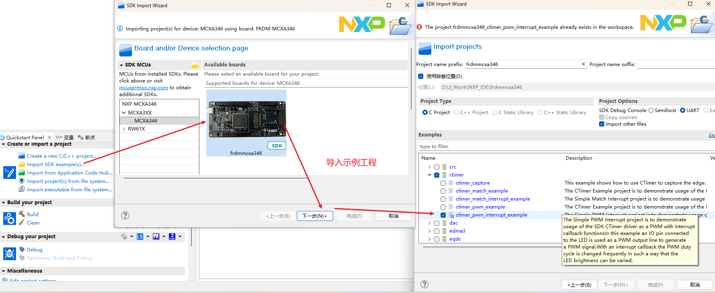
Task: Click the help question mark in right wizard
Action: (425, 284)
